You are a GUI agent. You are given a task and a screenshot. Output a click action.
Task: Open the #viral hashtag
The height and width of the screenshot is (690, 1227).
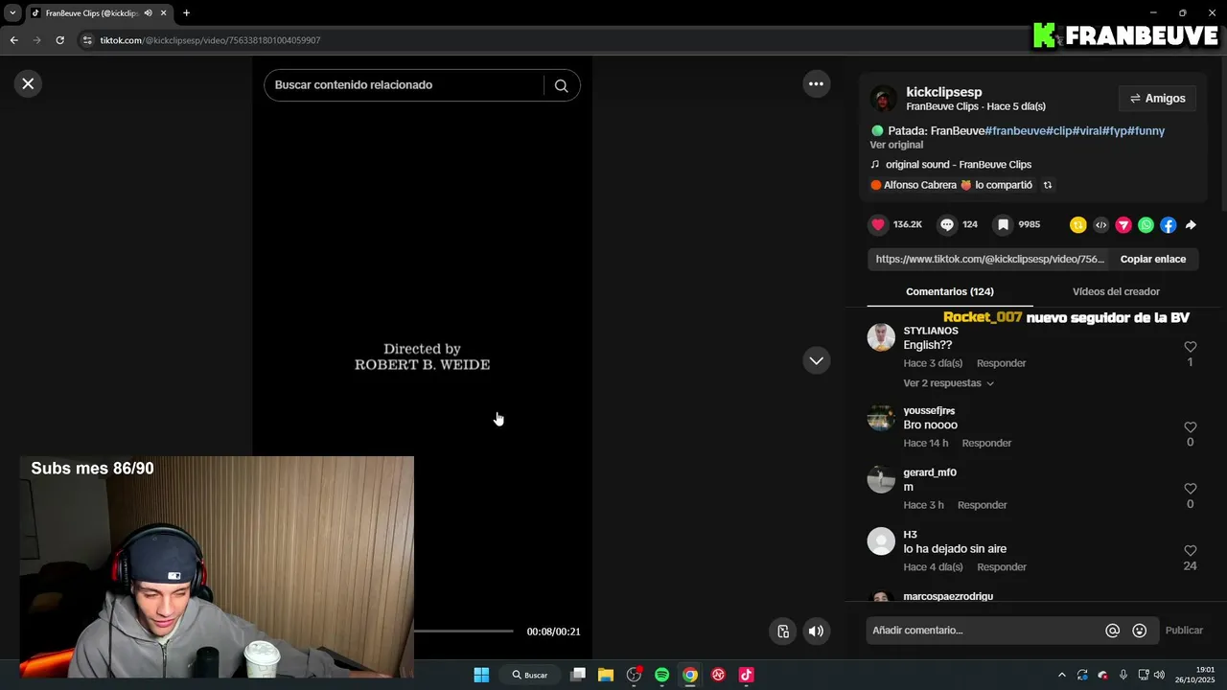click(x=1087, y=130)
